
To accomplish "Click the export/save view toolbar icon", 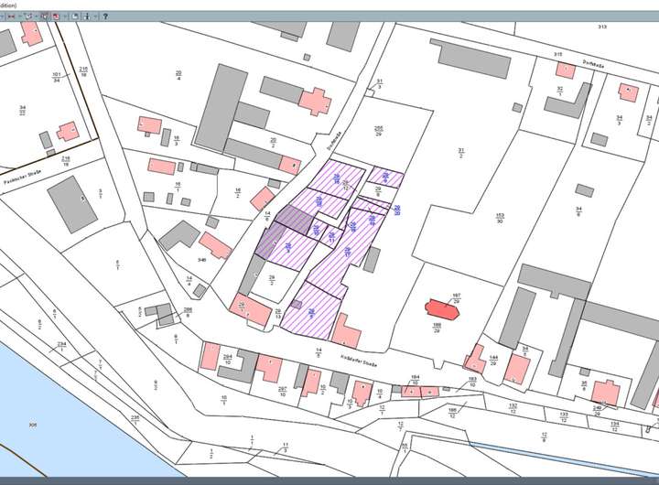I will (x=75, y=16).
